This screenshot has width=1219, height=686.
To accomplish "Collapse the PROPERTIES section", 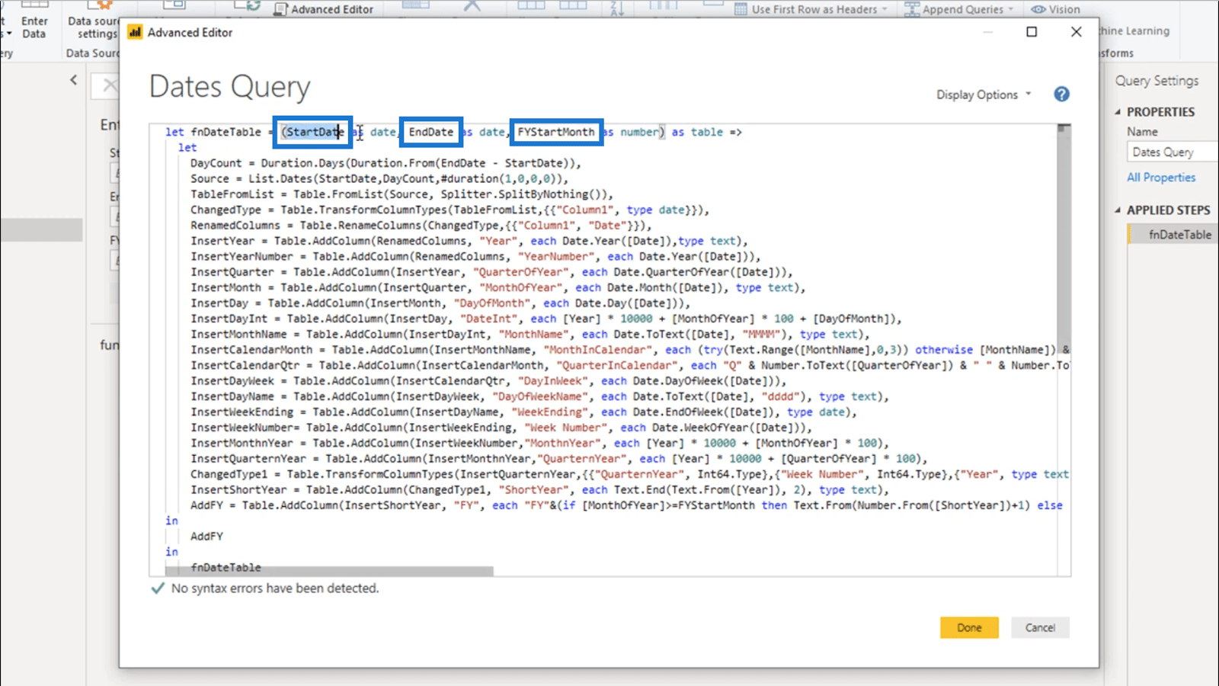I will point(1118,112).
